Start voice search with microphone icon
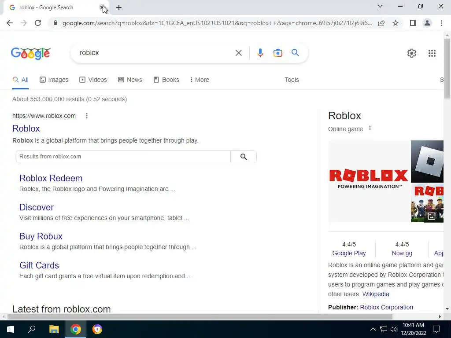Viewport: 451px width, 338px height. (x=260, y=53)
